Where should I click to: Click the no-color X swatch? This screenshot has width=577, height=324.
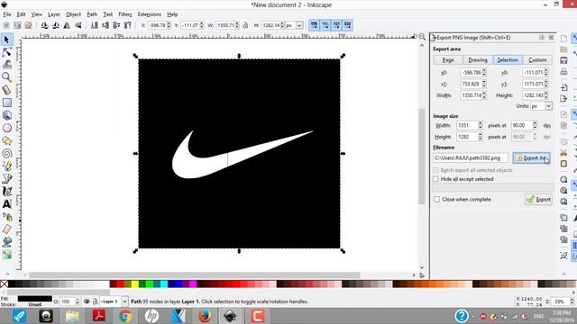[x=4, y=284]
